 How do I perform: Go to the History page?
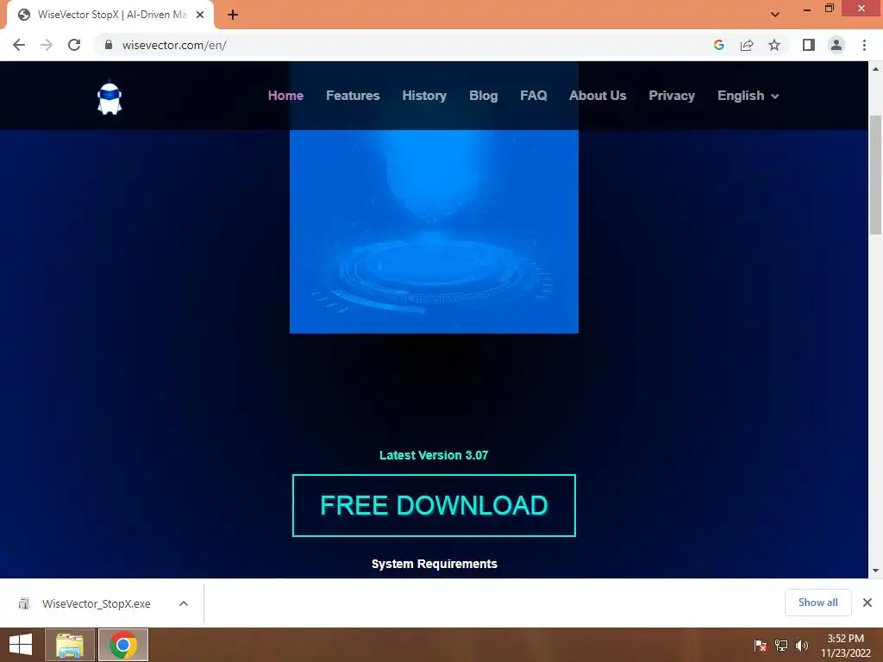pos(424,96)
